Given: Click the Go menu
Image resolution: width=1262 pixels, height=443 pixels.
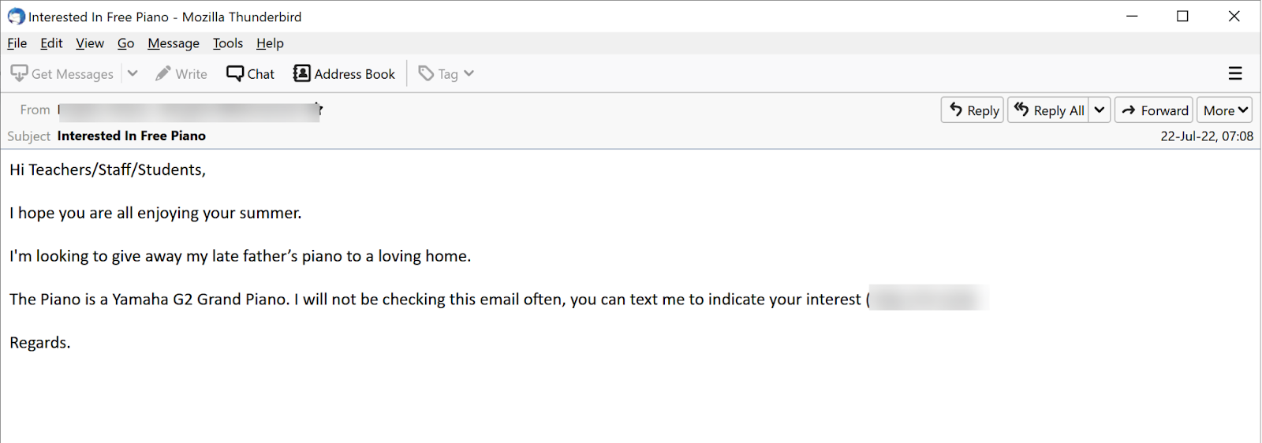Looking at the screenshot, I should [x=126, y=43].
